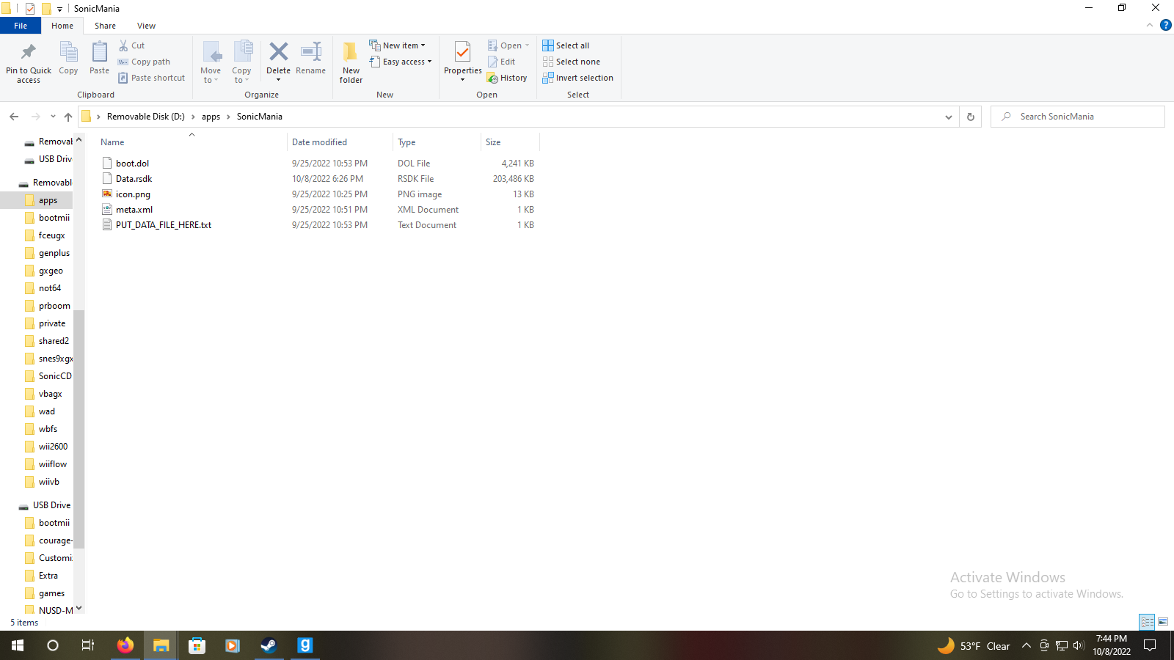The image size is (1174, 660).
Task: Click Paste shortcut in ribbon
Action: pyautogui.click(x=152, y=78)
